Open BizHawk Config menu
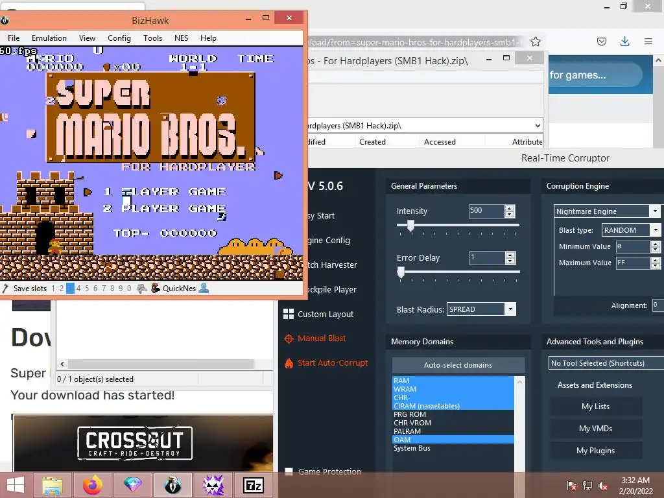The height and width of the screenshot is (498, 664). coord(119,38)
